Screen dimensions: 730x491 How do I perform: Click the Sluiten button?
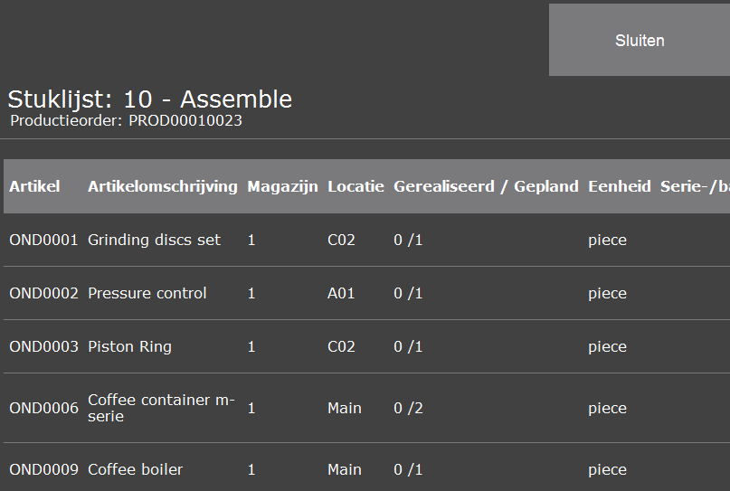tap(640, 40)
